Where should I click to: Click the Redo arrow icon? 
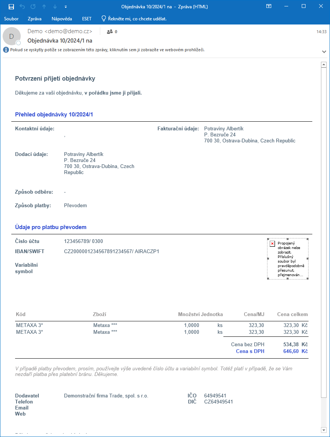tap(33, 7)
